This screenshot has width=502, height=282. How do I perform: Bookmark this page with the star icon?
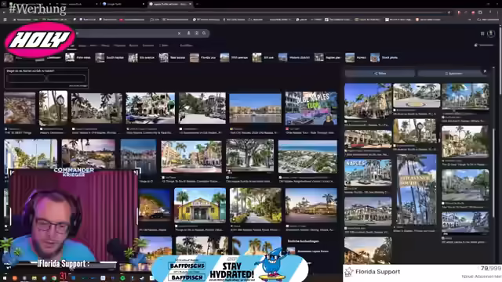(449, 13)
